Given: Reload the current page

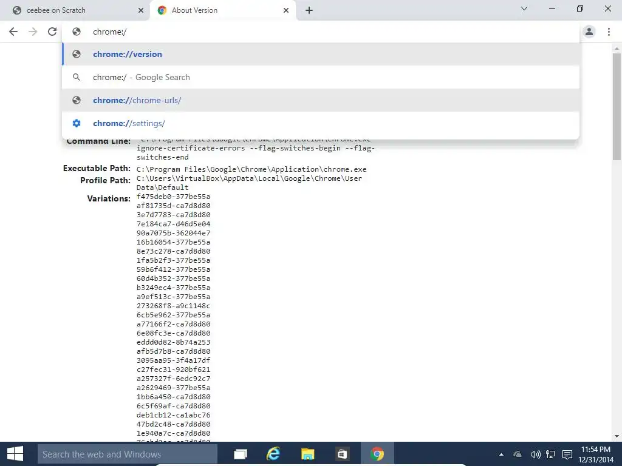Looking at the screenshot, I should (x=52, y=32).
